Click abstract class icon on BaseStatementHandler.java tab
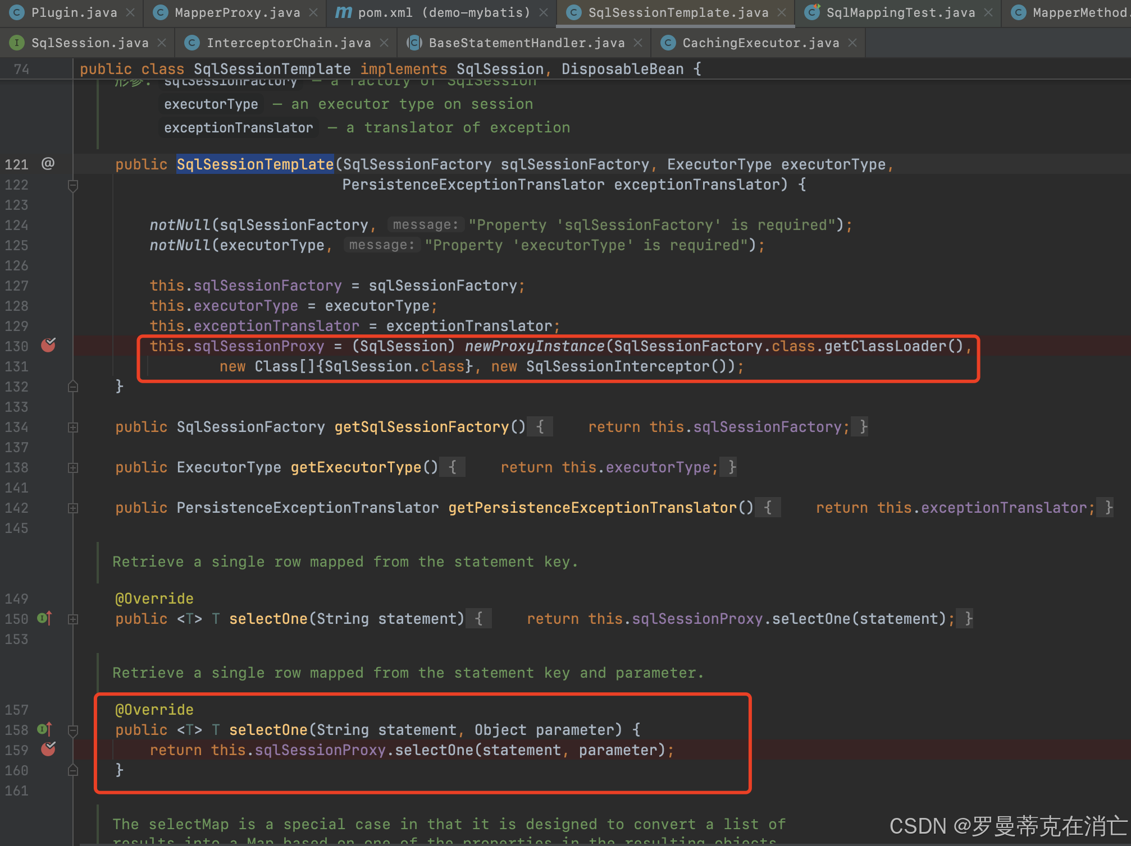This screenshot has height=846, width=1131. coord(414,43)
